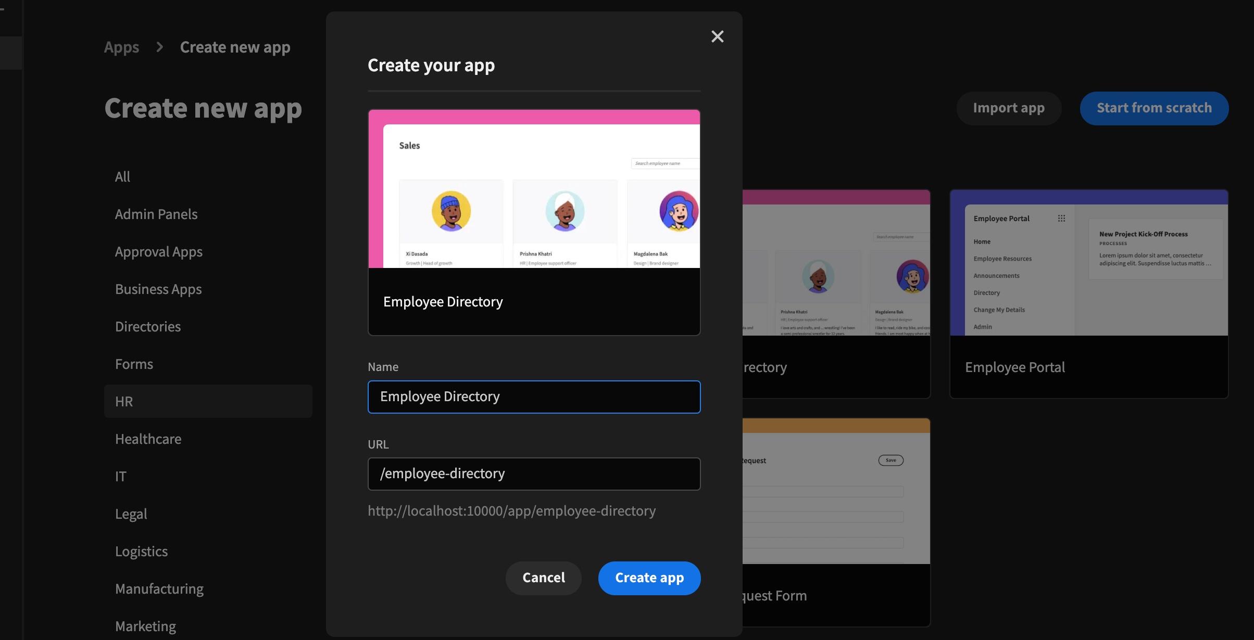This screenshot has height=640, width=1254.
Task: Select the All category
Action: [123, 177]
